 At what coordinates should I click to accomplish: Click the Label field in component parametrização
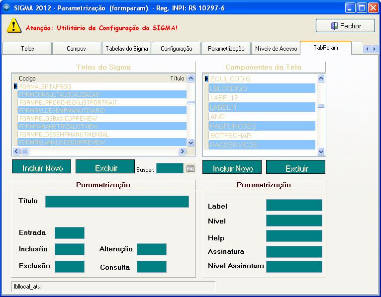pyautogui.click(x=294, y=205)
